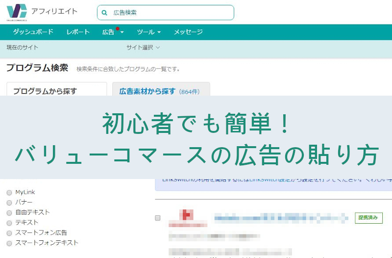Tick the checkbox beside the blurred program

157,218
